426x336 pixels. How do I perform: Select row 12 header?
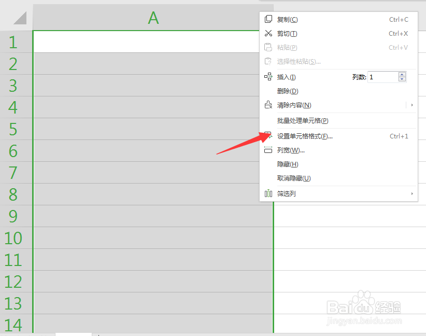(x=16, y=282)
